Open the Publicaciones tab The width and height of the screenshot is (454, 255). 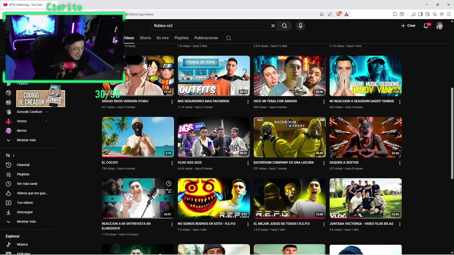206,38
